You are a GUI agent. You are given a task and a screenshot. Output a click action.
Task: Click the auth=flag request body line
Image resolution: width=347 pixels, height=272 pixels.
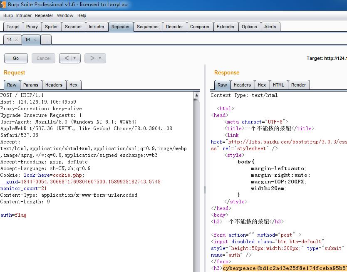[13, 215]
